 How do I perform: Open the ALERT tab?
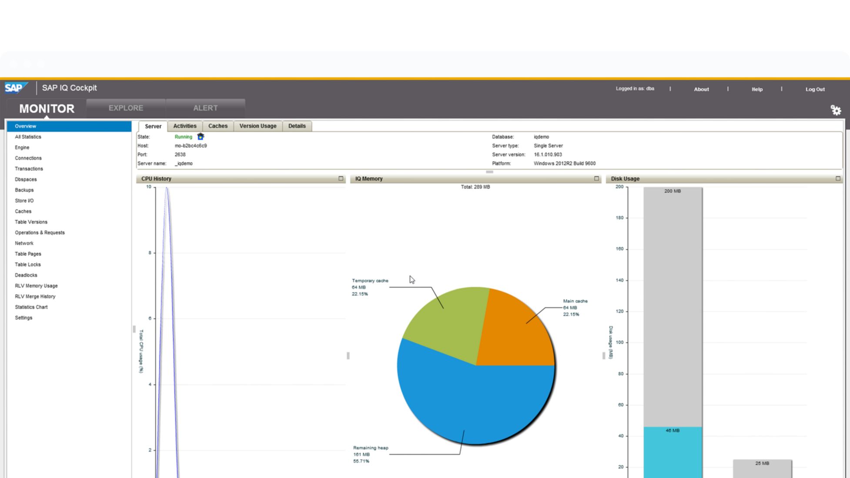pyautogui.click(x=205, y=108)
